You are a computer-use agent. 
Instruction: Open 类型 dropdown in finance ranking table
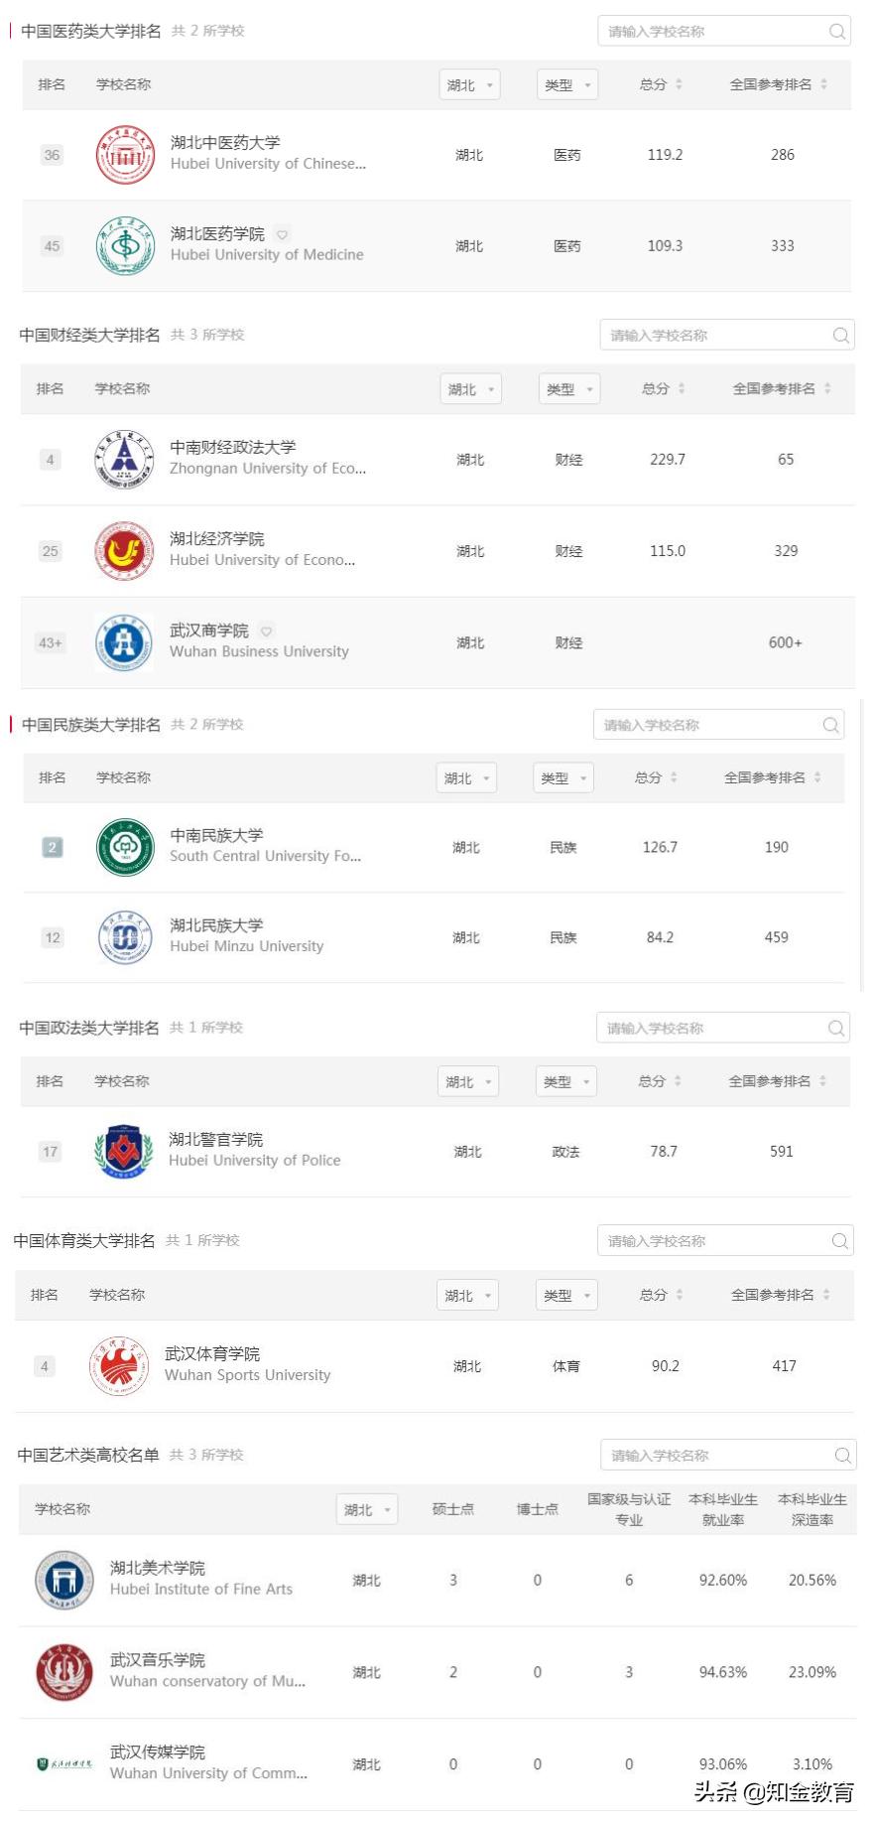(x=568, y=389)
